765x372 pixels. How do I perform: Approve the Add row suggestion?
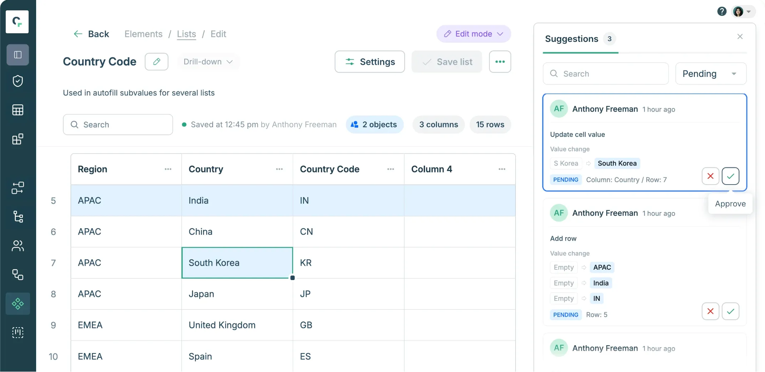coord(730,311)
